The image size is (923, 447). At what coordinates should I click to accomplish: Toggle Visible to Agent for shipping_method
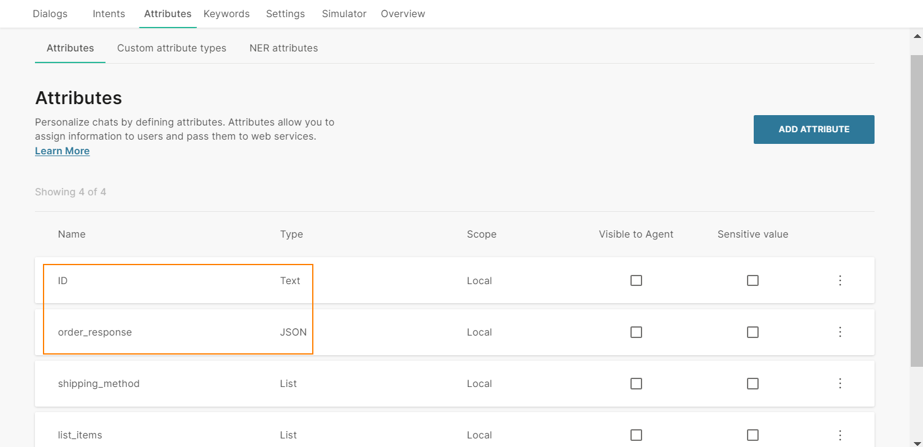click(x=636, y=383)
